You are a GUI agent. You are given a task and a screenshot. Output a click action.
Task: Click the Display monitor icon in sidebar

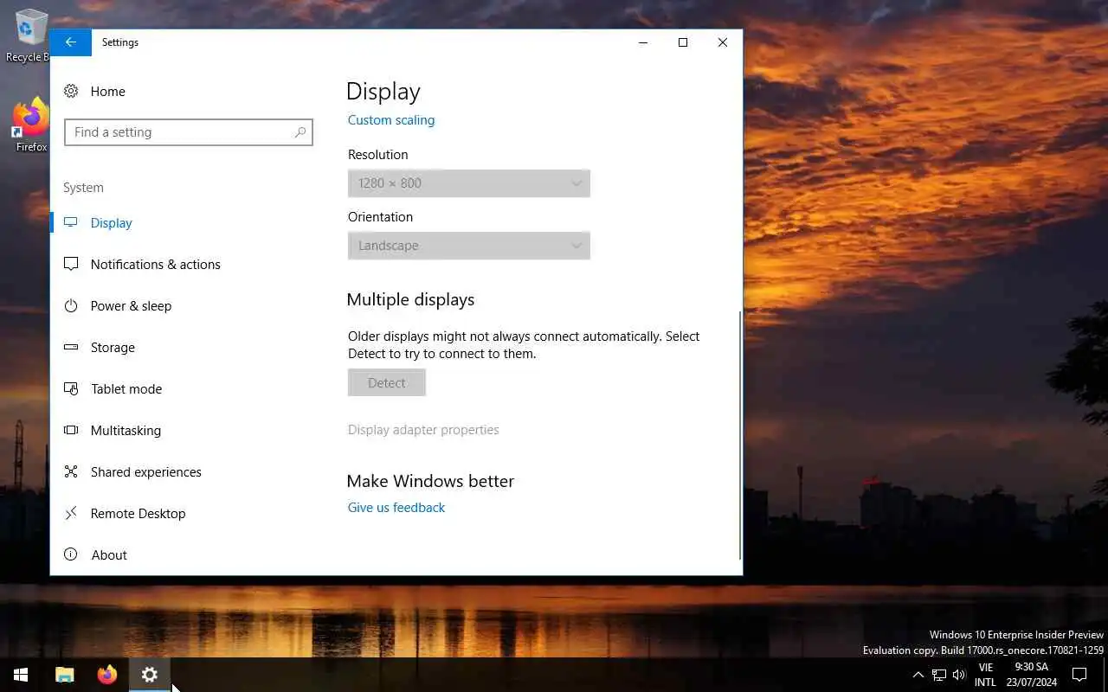[x=71, y=222]
